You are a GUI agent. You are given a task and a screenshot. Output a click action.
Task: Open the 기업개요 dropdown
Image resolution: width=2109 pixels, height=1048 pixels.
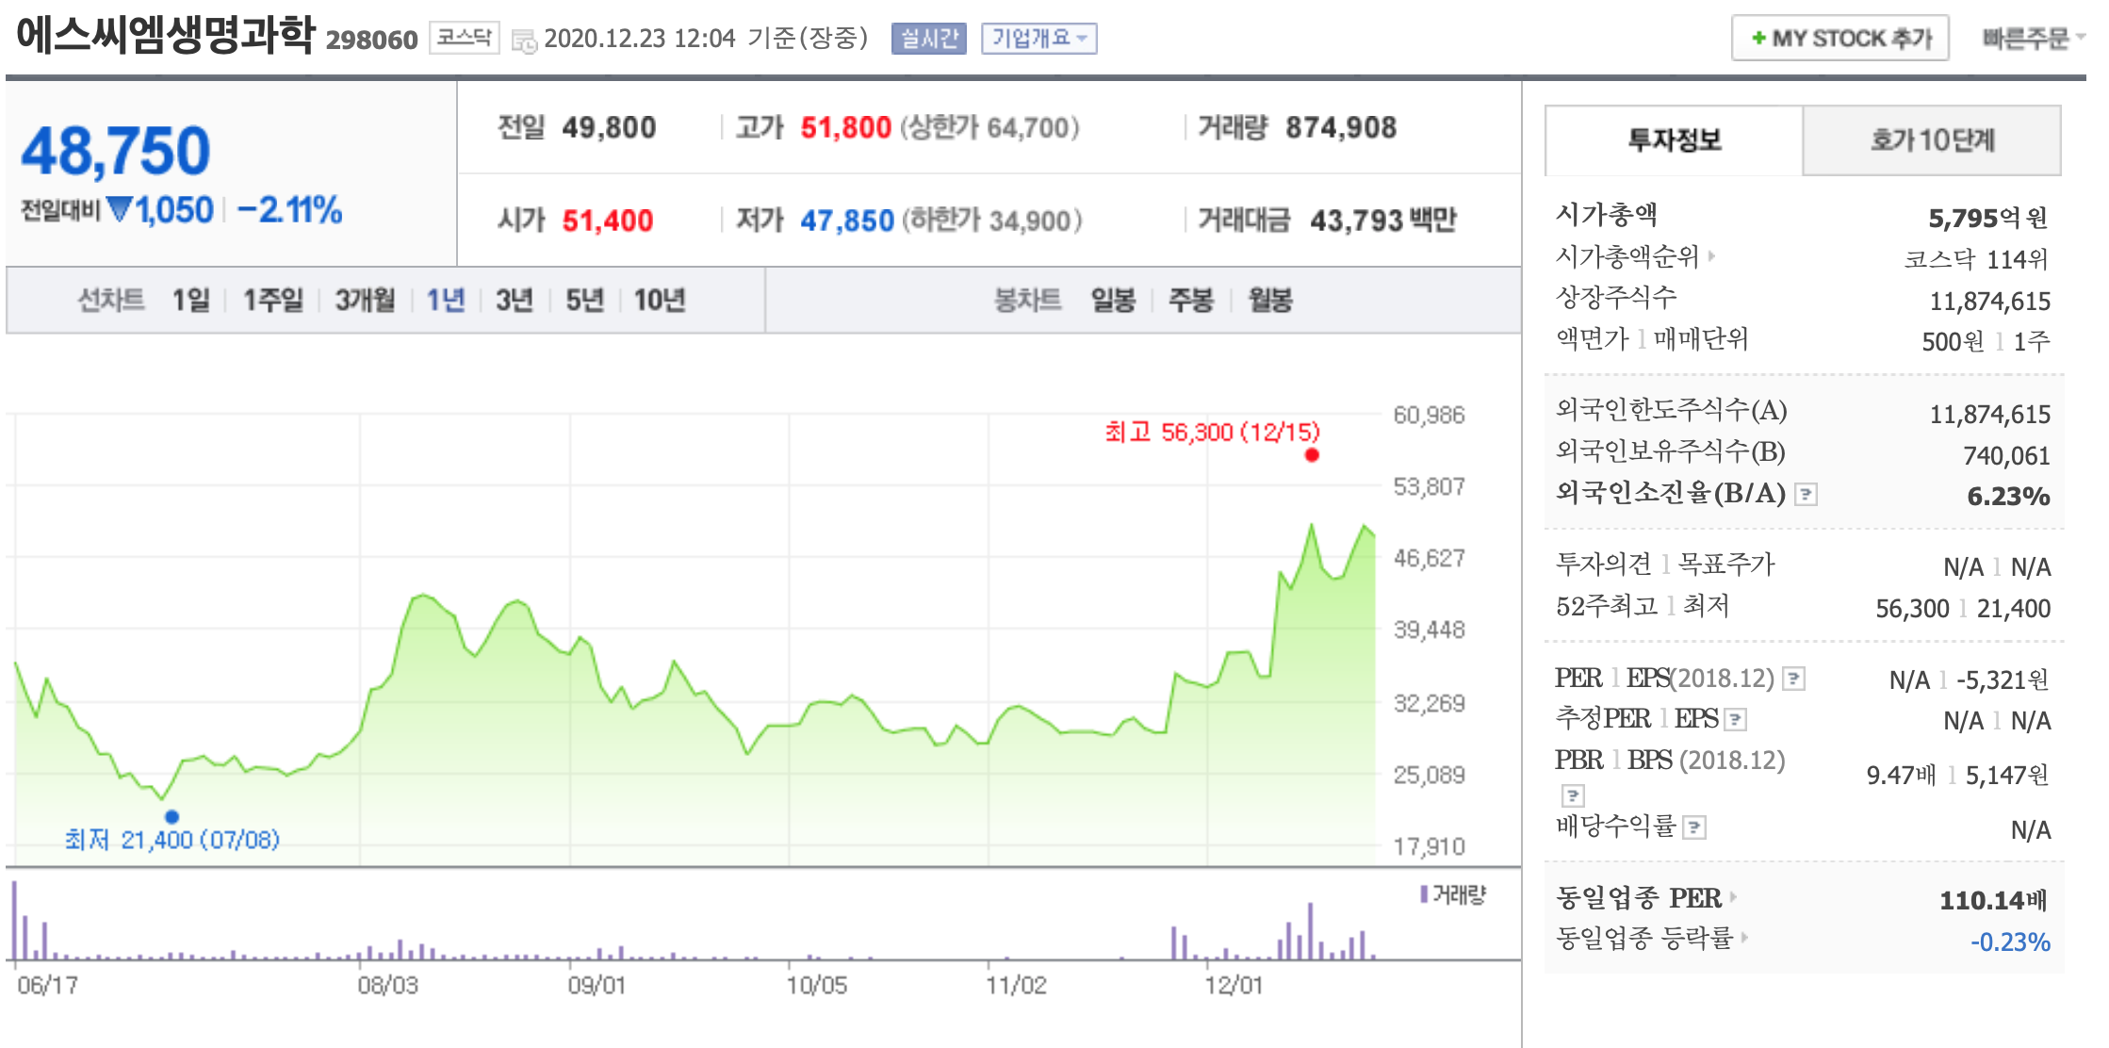tap(1039, 39)
